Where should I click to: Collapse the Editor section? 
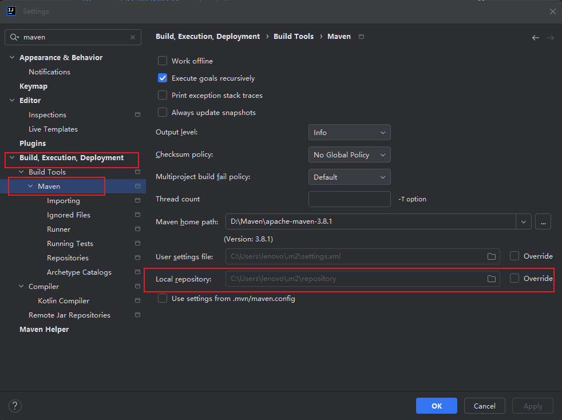12,100
